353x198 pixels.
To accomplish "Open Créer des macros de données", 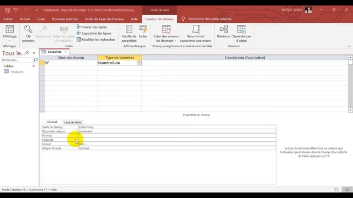I will coord(166,34).
